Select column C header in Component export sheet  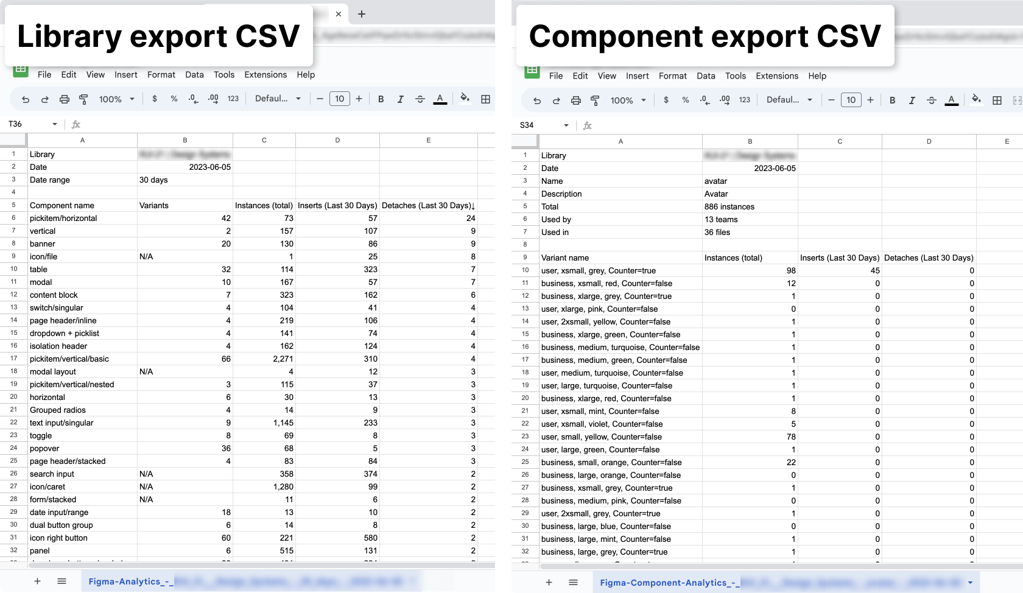coord(840,141)
